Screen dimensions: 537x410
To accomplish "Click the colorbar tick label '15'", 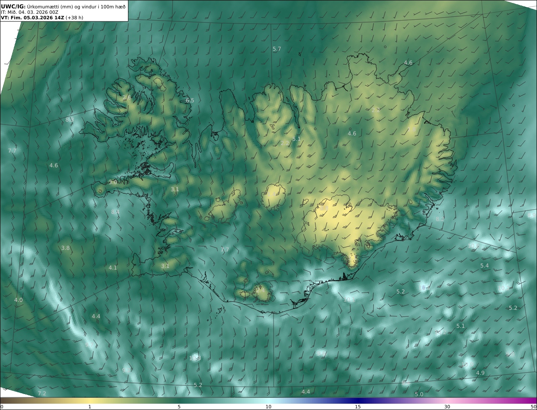I will coord(358,407).
